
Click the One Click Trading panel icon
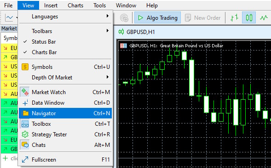point(123,46)
